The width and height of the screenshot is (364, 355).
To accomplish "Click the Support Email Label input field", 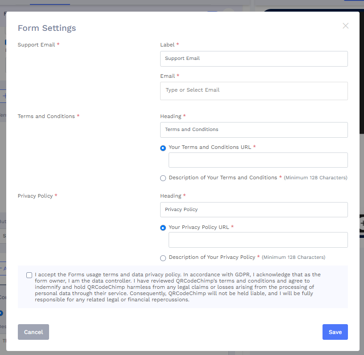I will tap(254, 59).
